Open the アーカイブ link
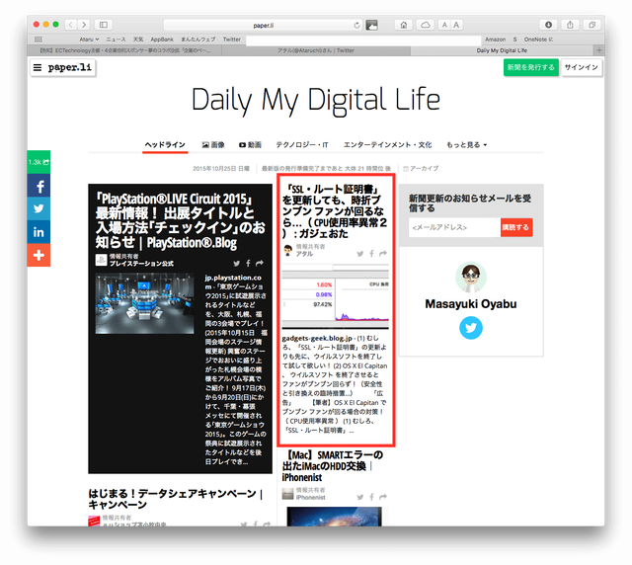 coord(421,169)
